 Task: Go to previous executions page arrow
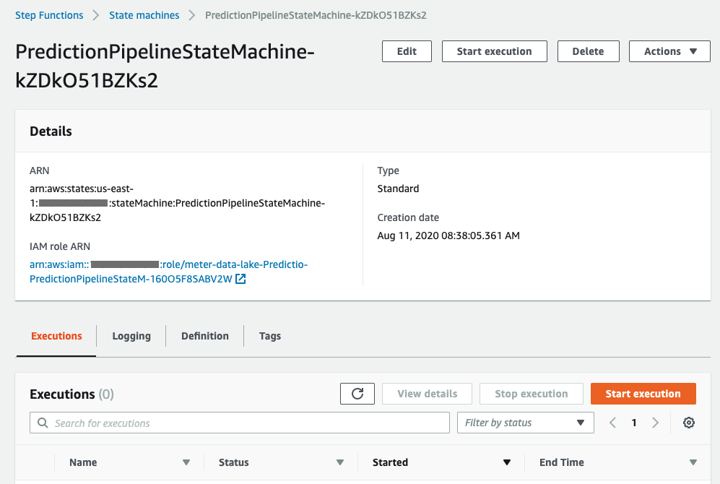click(x=612, y=423)
